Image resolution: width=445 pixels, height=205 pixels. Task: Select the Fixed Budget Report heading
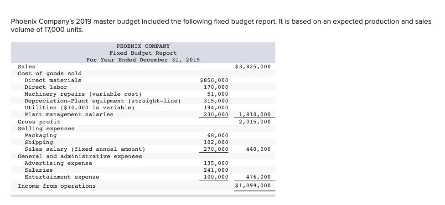[x=143, y=53]
